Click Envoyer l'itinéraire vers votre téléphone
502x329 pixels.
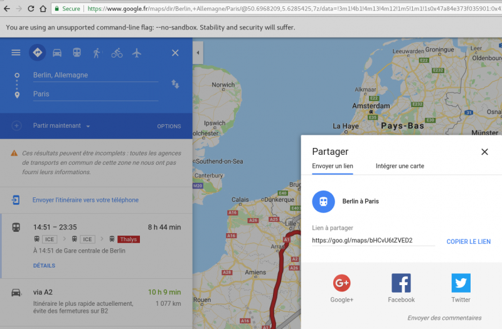(85, 200)
